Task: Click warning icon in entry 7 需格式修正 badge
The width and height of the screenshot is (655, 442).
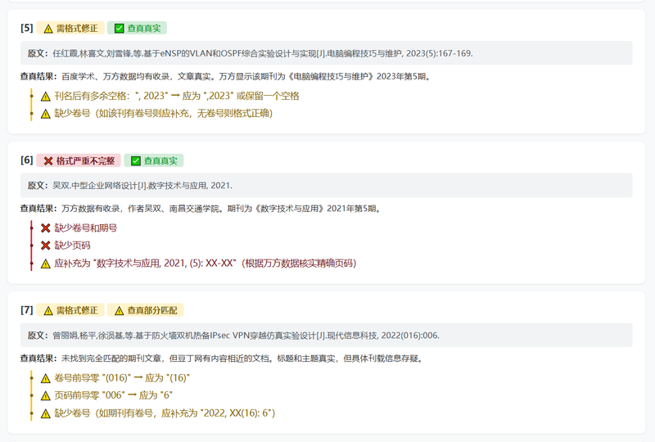Action: pyautogui.click(x=48, y=311)
